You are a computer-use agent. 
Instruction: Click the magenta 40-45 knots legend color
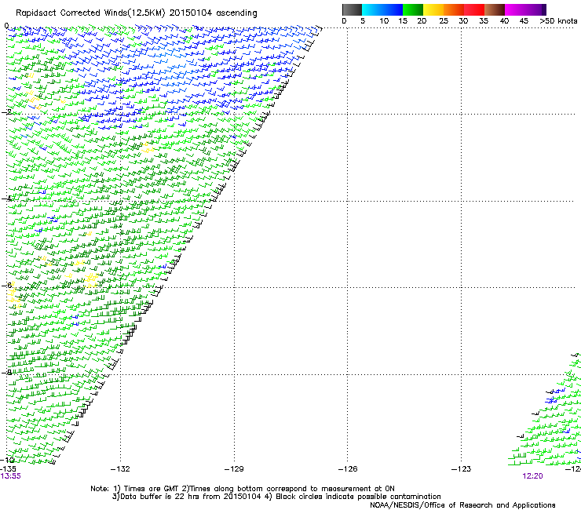pos(515,9)
